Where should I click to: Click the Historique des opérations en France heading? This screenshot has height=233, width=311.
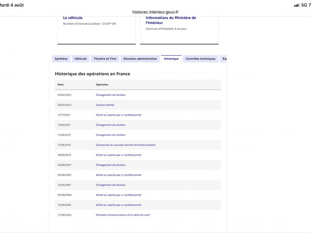tap(93, 74)
